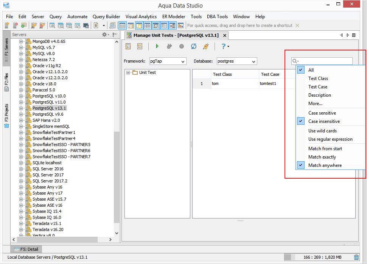Open the Database postgres dropdown
The height and width of the screenshot is (264, 367).
[x=236, y=61]
